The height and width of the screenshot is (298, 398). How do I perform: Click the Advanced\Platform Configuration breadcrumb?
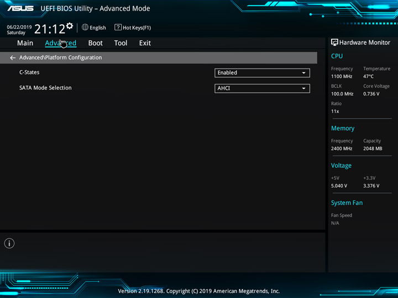(60, 57)
